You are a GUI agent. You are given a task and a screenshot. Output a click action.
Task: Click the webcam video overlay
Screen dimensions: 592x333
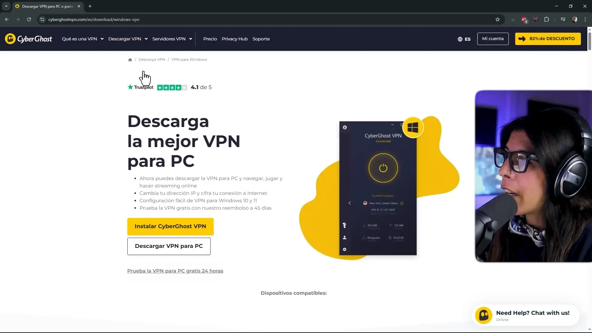[x=533, y=176]
